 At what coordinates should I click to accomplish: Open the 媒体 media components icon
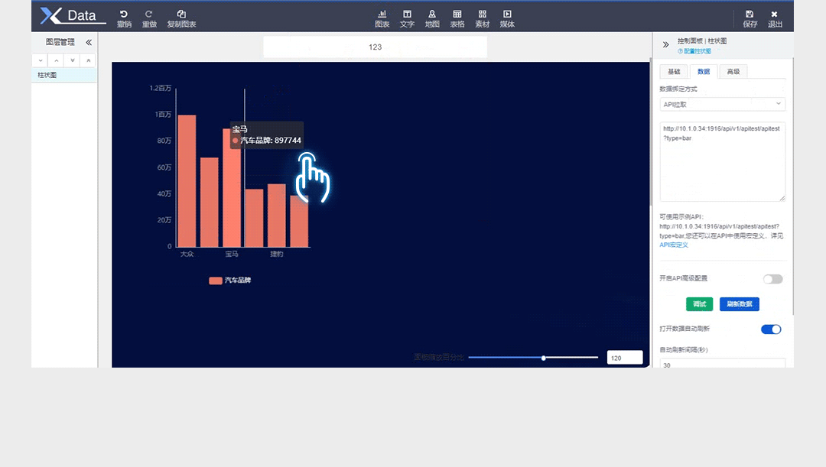tap(507, 15)
